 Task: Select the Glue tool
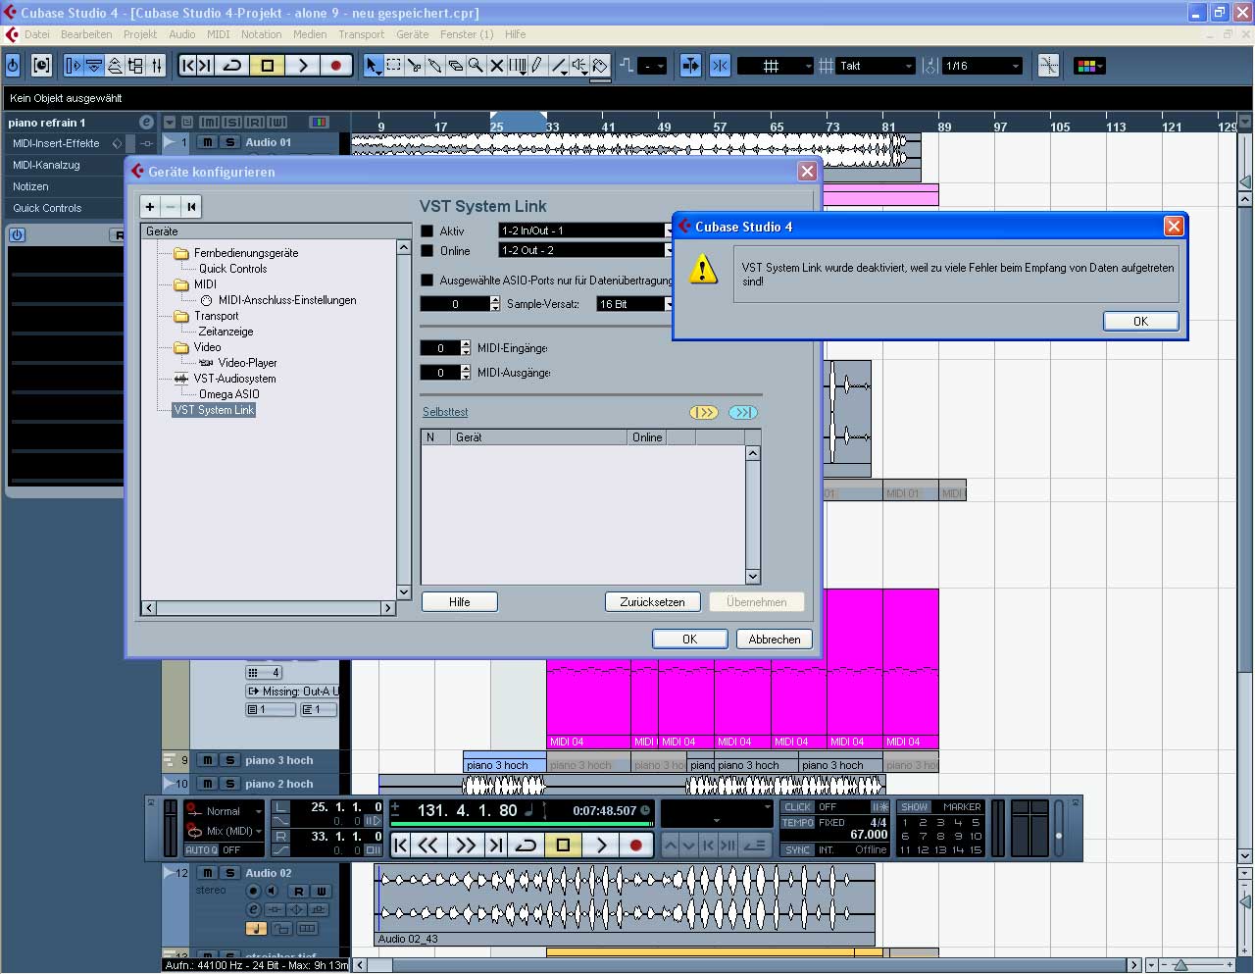[434, 66]
